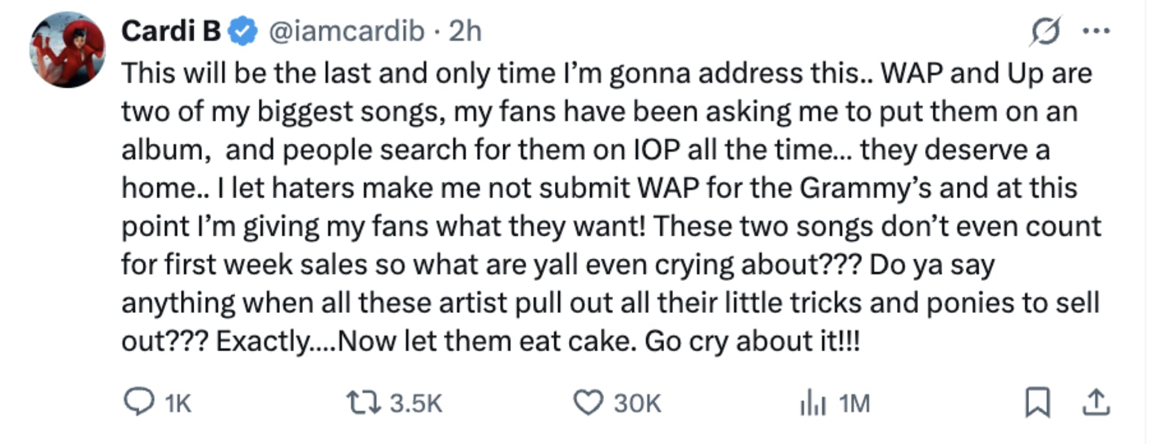Click the 30K likes count
This screenshot has height=444, width=1150.
(637, 404)
